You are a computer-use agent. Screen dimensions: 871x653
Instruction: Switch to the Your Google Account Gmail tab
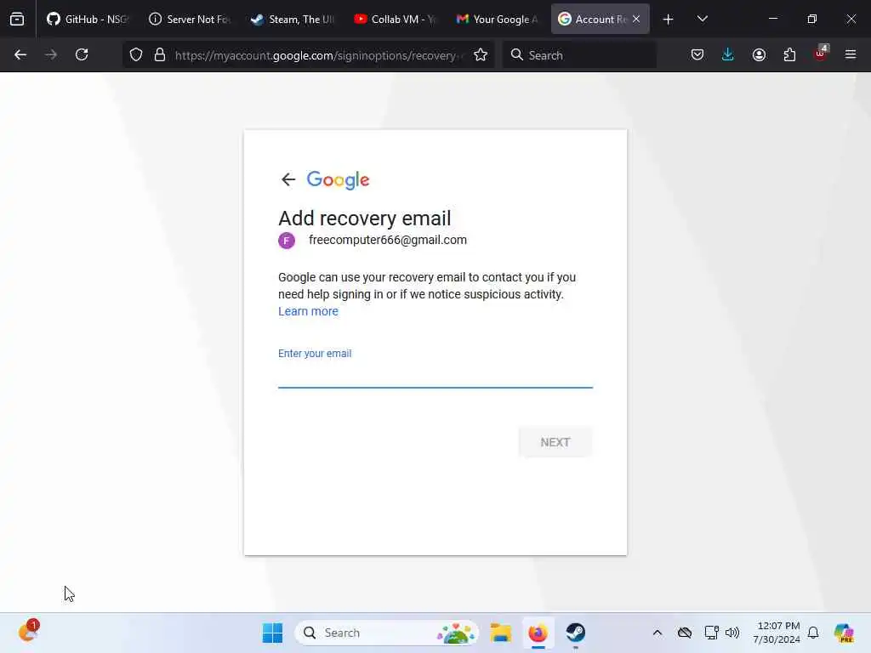point(496,19)
